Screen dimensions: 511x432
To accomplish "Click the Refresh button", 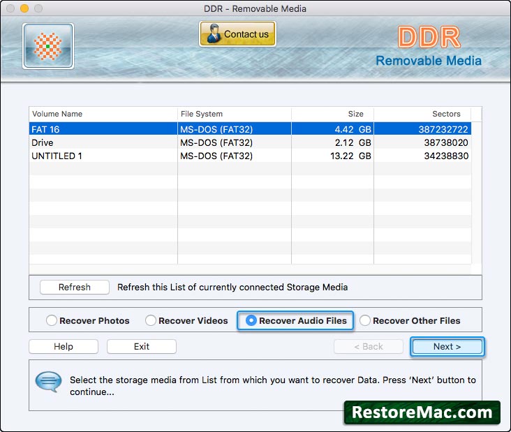I will 75,287.
